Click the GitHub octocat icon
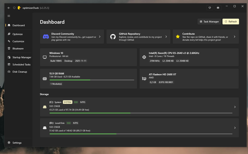Screen dimensions: 248x154 (x=113, y=37)
